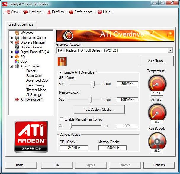Viewport: 180px width, 174px height.
Task: Click the Display Options monitor icon
Action: coord(17,47)
